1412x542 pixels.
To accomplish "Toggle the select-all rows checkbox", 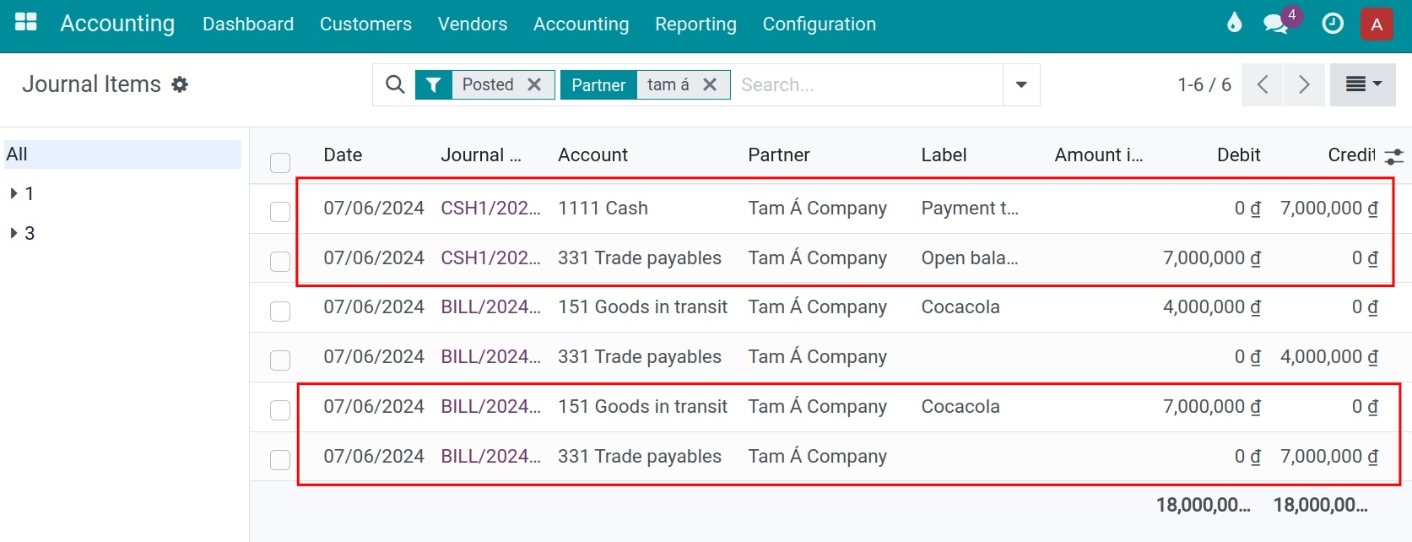I will click(280, 162).
